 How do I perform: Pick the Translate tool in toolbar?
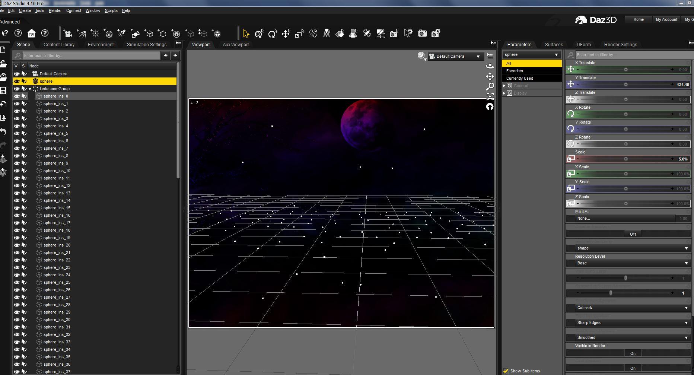click(286, 34)
